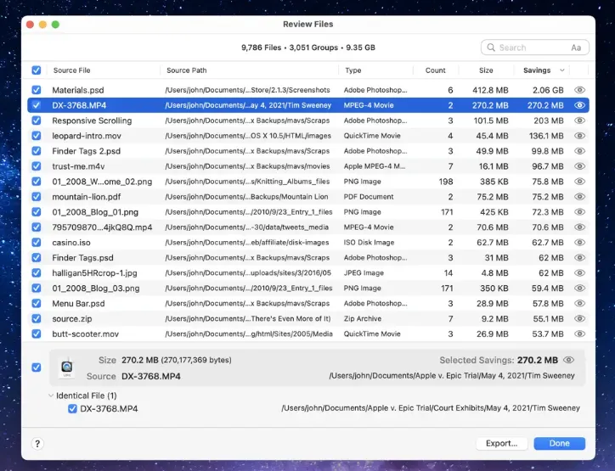Viewport: 615px width, 471px height.
Task: Sort by Size column header
Action: (486, 70)
